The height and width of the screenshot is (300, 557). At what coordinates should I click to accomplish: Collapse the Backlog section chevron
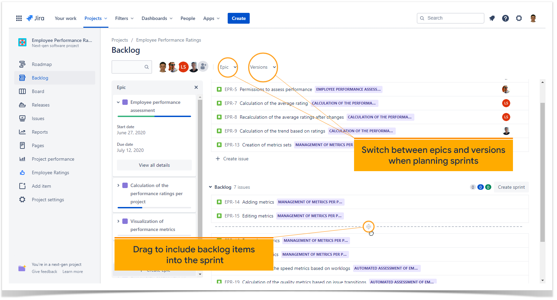[210, 187]
